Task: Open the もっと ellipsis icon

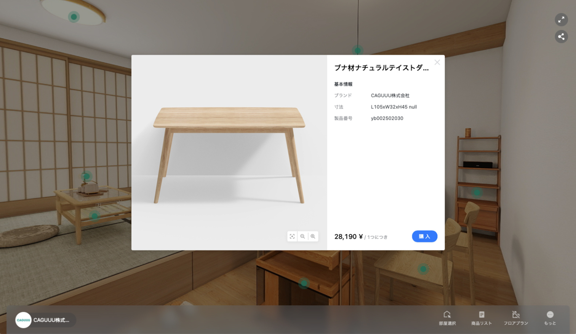Action: click(549, 315)
